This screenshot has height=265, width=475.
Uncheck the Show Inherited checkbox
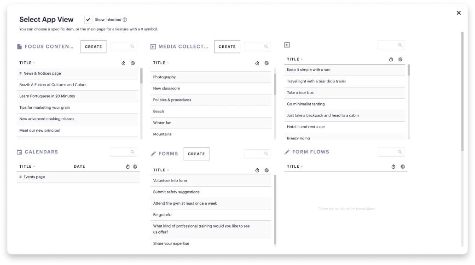pyautogui.click(x=88, y=20)
